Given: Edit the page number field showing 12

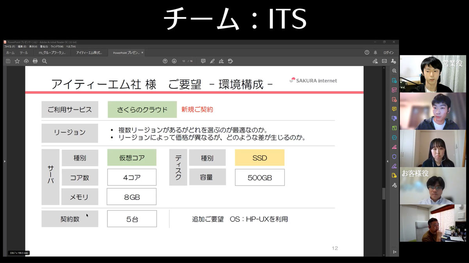Looking at the screenshot, I should pyautogui.click(x=184, y=61).
